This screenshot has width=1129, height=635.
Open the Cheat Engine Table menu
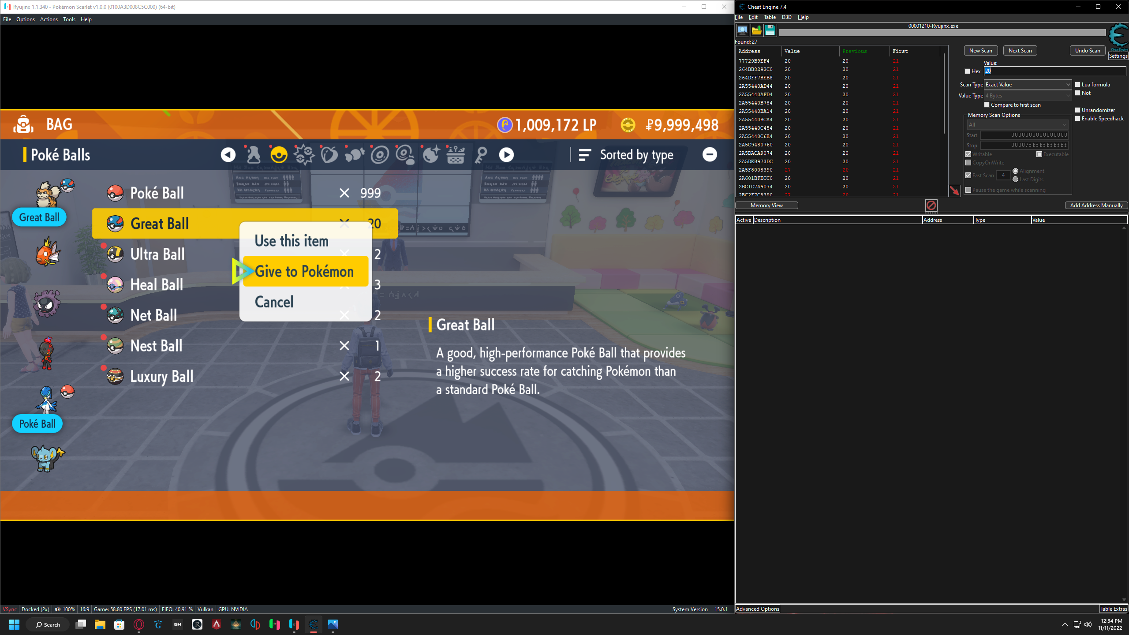coord(770,17)
